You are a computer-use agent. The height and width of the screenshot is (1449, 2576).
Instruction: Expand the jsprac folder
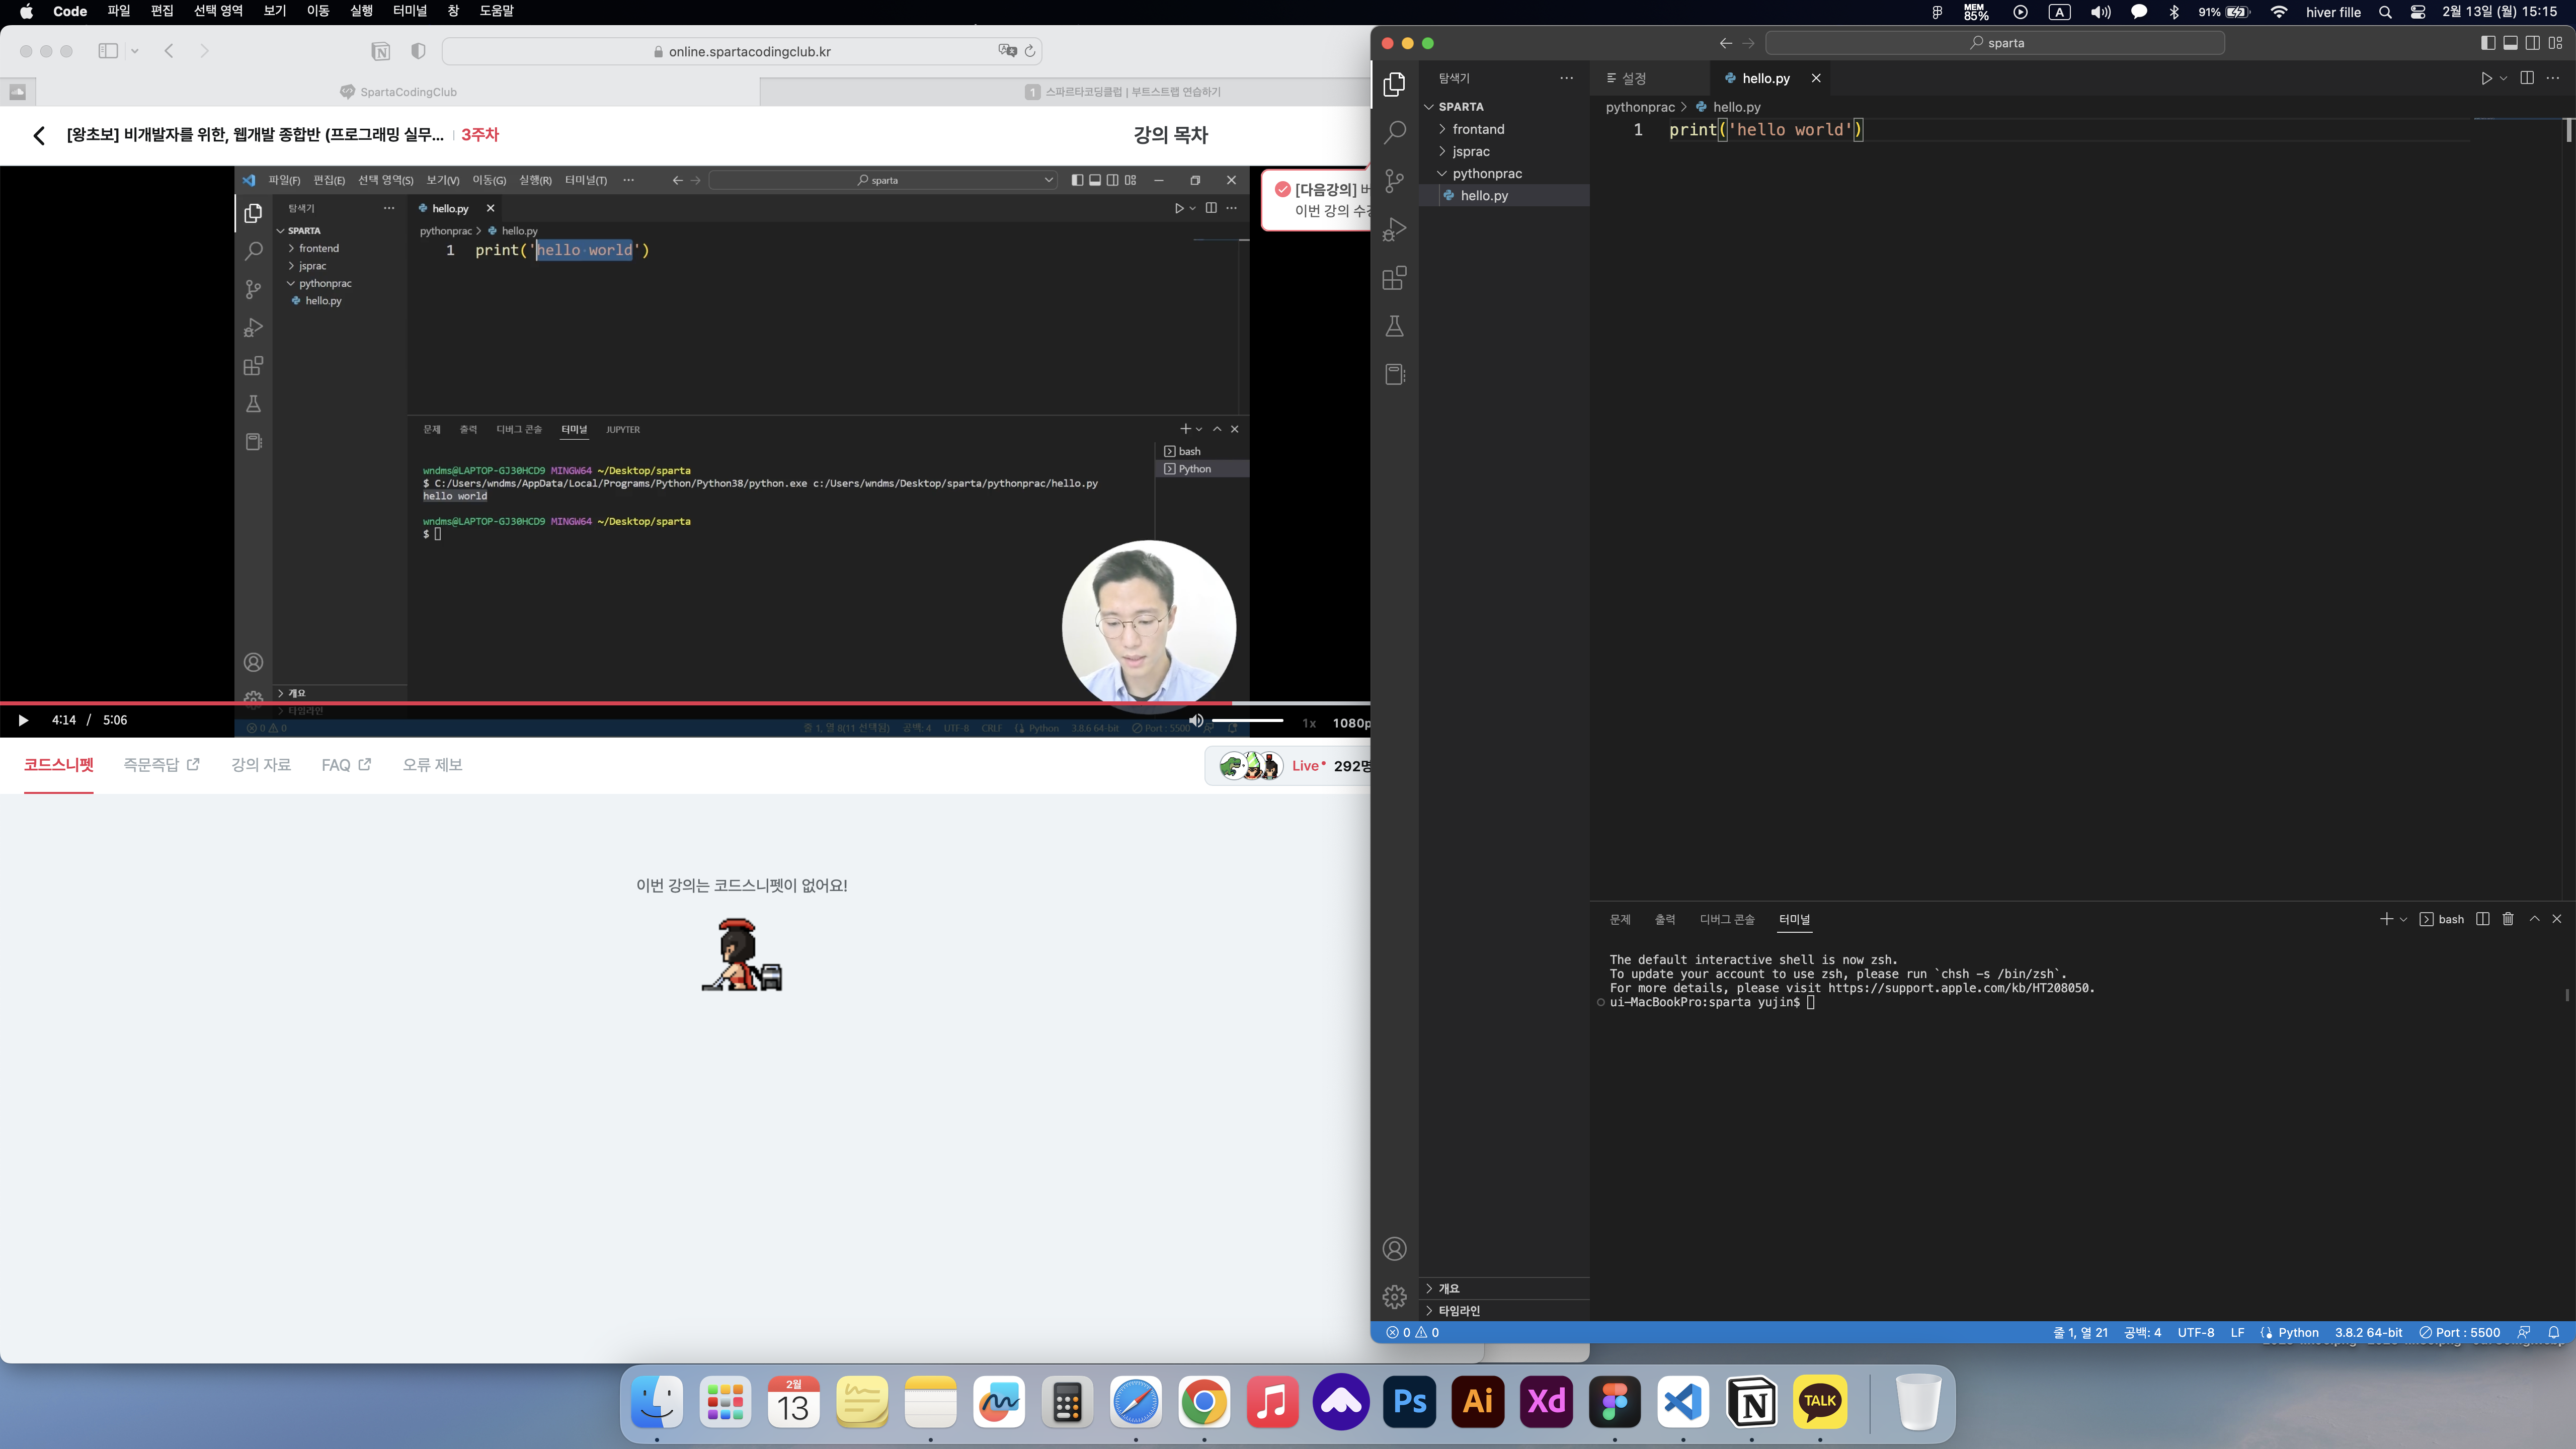pyautogui.click(x=1504, y=151)
